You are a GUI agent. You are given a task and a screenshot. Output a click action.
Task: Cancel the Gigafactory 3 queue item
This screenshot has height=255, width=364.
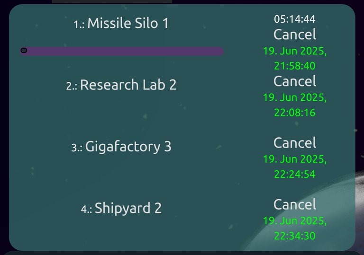point(295,142)
